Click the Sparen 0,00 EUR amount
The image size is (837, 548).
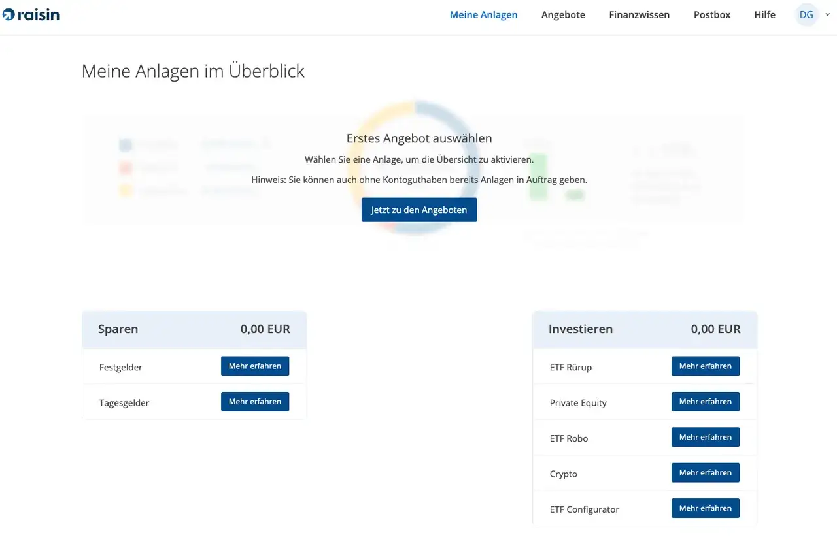[x=265, y=329]
